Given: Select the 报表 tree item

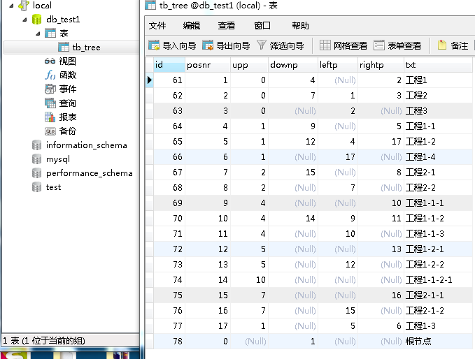Looking at the screenshot, I should click(61, 117).
